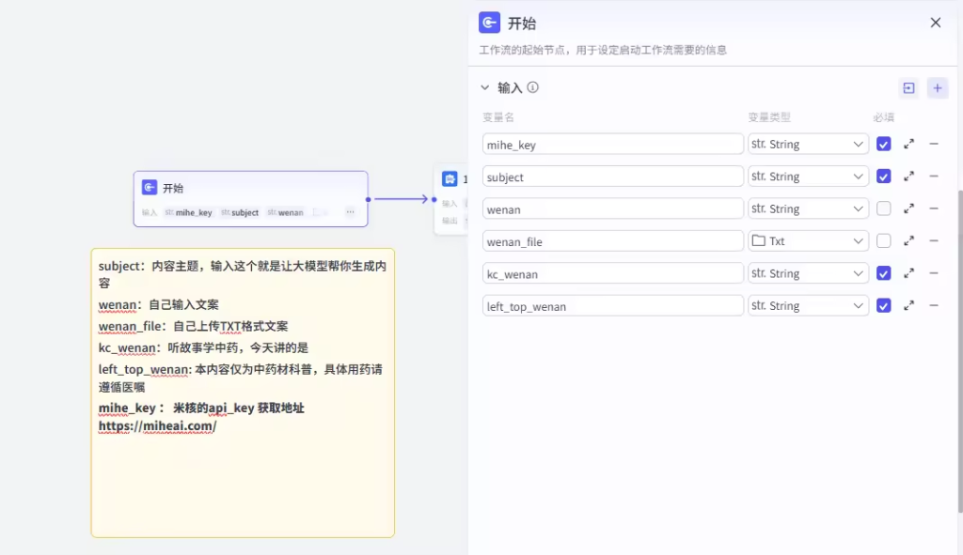Open the left_top_wenan row expand arrows icon
Viewport: 963px width, 555px height.
pyautogui.click(x=908, y=305)
